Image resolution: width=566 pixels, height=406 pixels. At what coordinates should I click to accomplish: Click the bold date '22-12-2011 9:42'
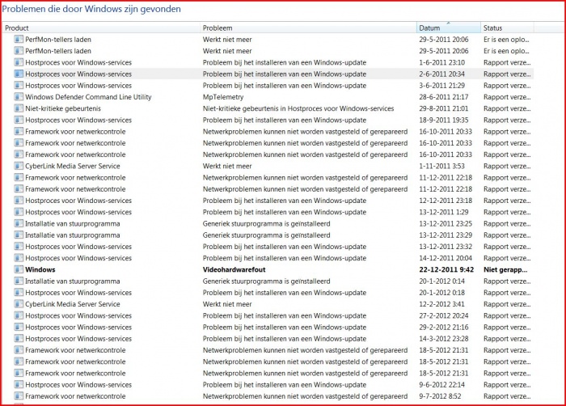click(x=446, y=269)
